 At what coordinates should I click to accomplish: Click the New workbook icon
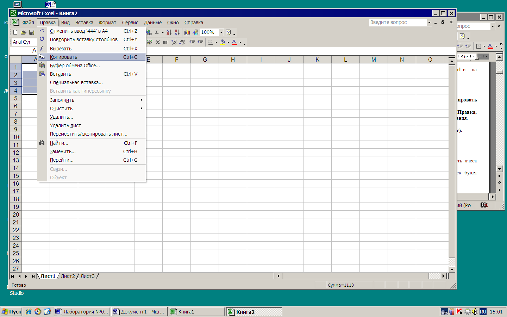coord(15,32)
